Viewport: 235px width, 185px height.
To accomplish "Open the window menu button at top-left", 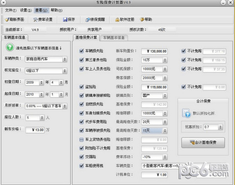I will pyautogui.click(x=3, y=2).
